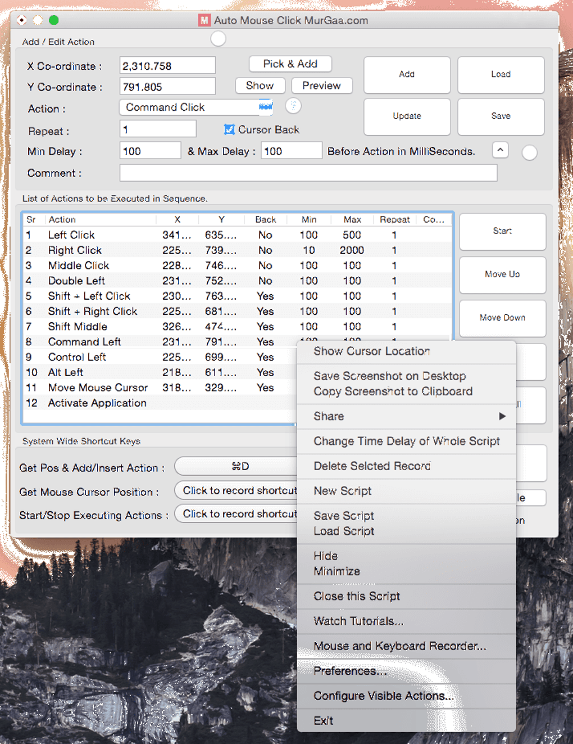Select Minimize in the context menu

(406, 571)
